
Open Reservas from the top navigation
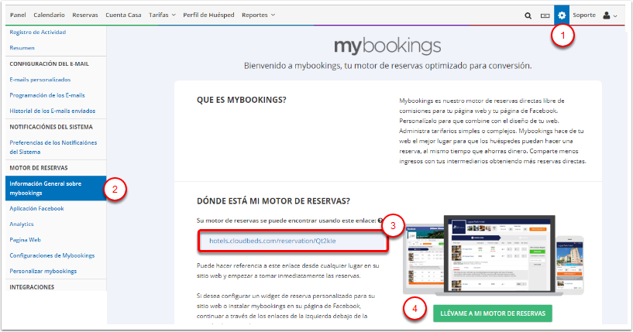coord(84,15)
